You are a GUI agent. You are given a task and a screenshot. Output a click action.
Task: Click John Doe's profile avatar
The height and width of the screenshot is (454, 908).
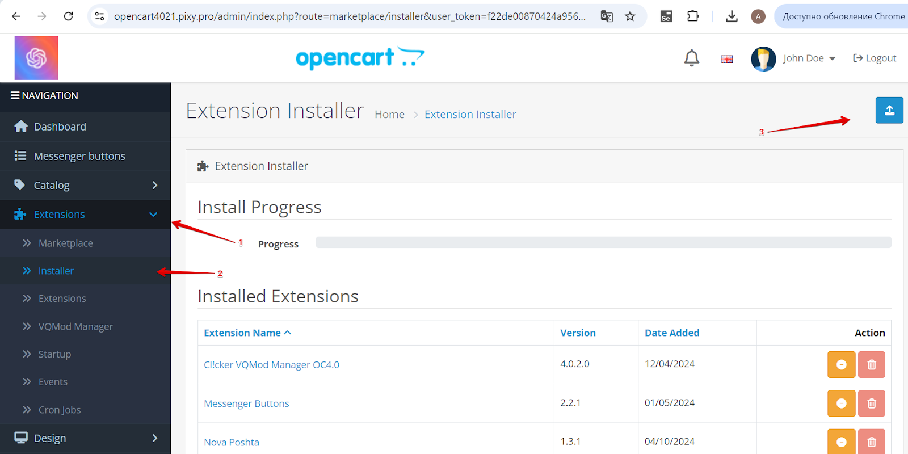pos(763,58)
